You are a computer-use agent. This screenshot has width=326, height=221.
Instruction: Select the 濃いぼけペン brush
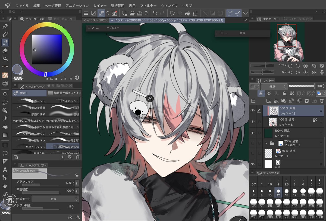click(x=29, y=140)
